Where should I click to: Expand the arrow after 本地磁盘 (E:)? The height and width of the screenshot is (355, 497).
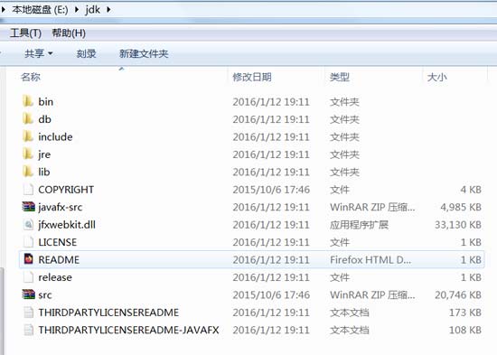pos(77,10)
